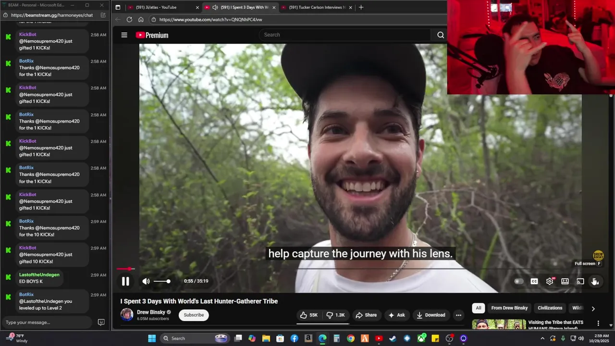Click the YouTube search field

coord(345,35)
